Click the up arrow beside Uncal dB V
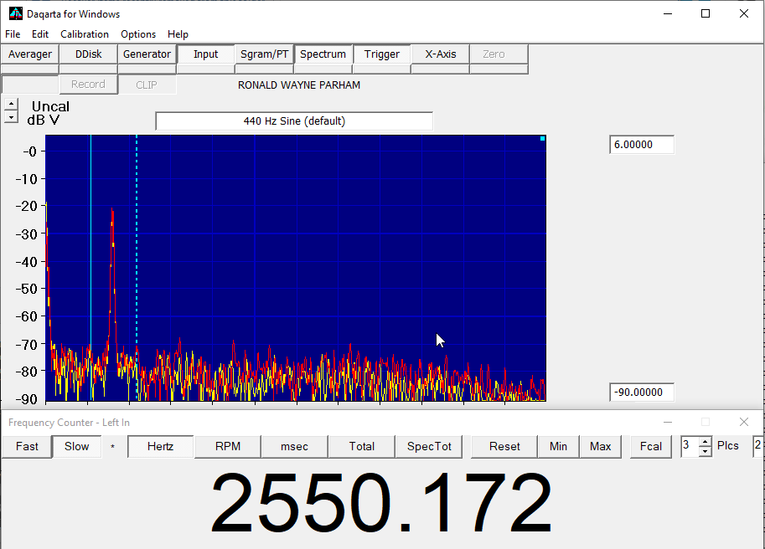 pos(10,105)
